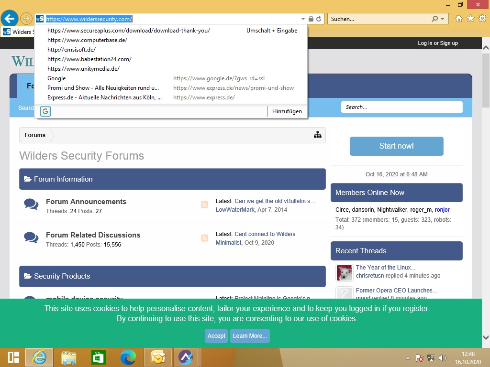Click the Hinzufügen button

coord(287,111)
